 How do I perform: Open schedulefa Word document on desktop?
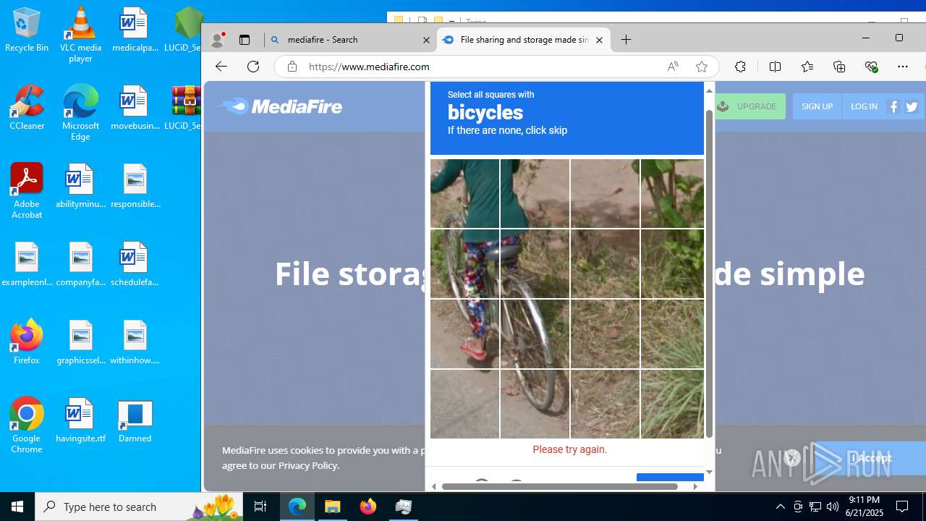(x=135, y=265)
